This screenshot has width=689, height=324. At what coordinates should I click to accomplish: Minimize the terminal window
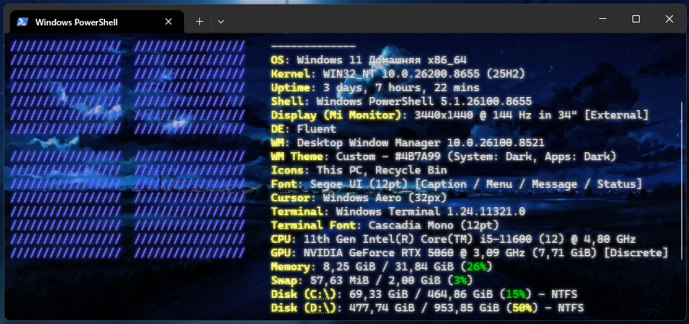point(603,19)
